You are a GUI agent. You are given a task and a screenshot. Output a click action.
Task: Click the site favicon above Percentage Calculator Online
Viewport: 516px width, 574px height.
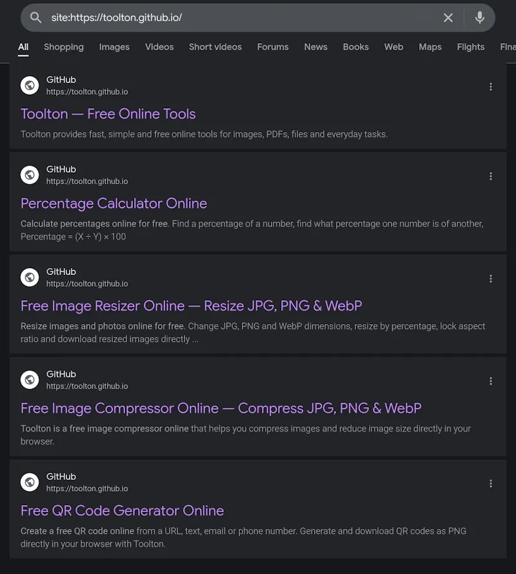tap(30, 175)
